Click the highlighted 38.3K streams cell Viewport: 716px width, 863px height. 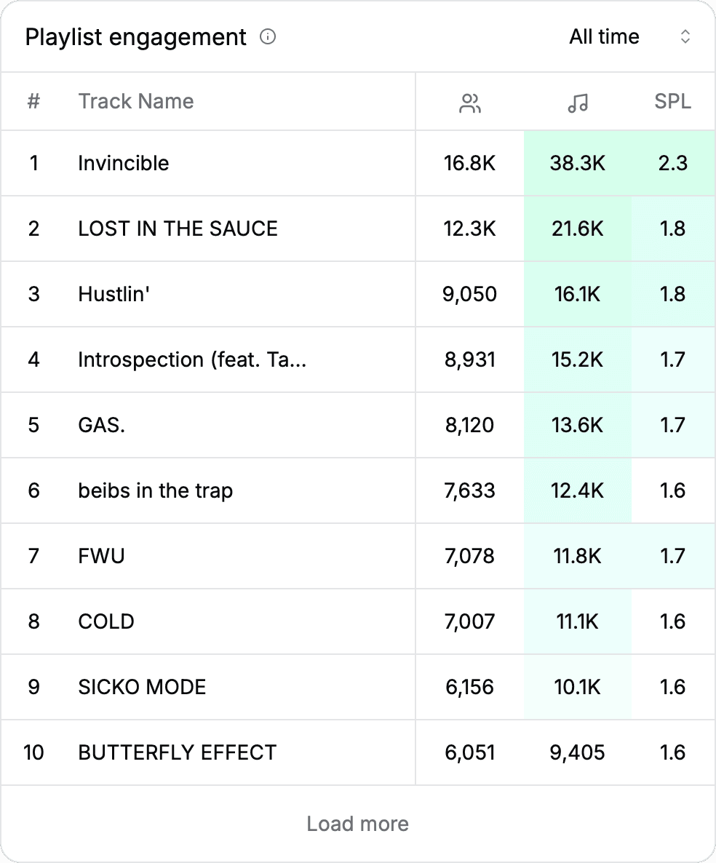577,163
